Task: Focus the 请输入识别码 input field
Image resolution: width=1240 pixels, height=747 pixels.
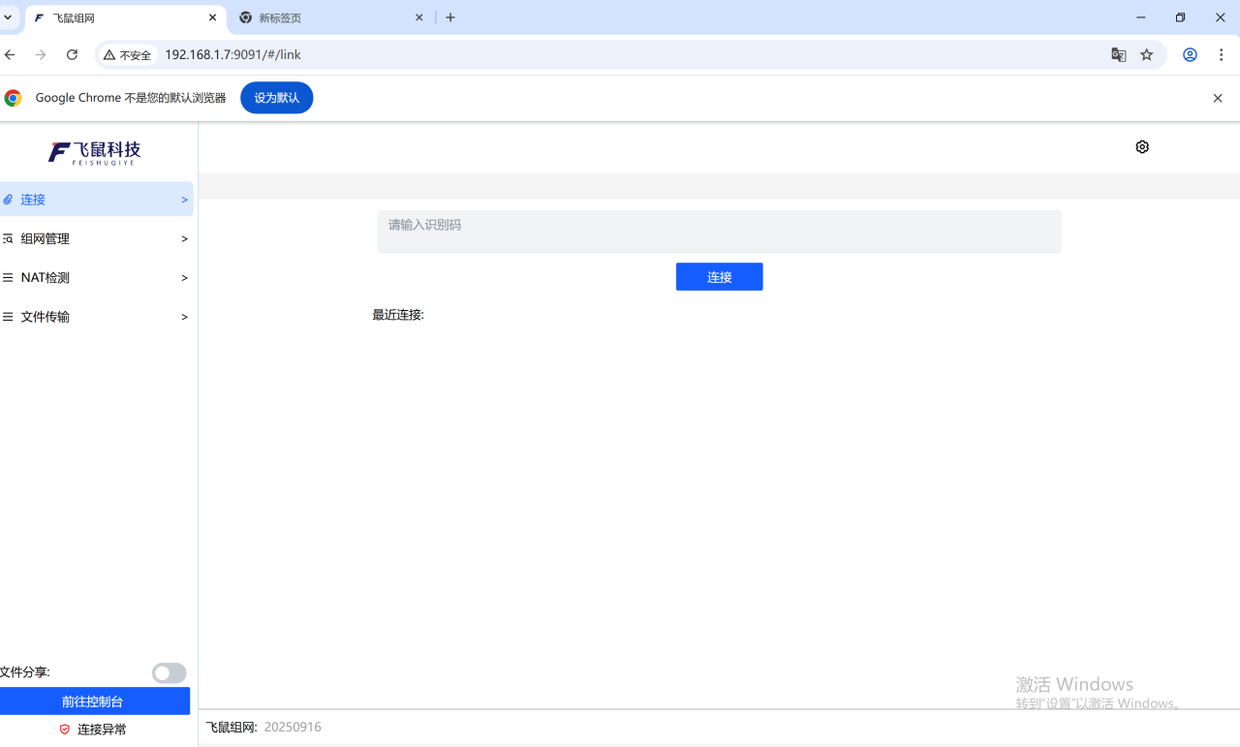Action: (x=719, y=232)
